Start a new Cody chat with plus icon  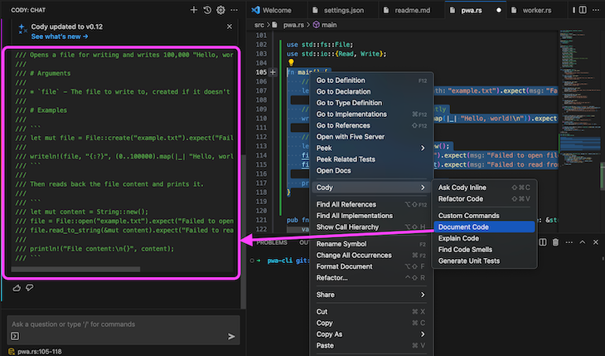(193, 10)
